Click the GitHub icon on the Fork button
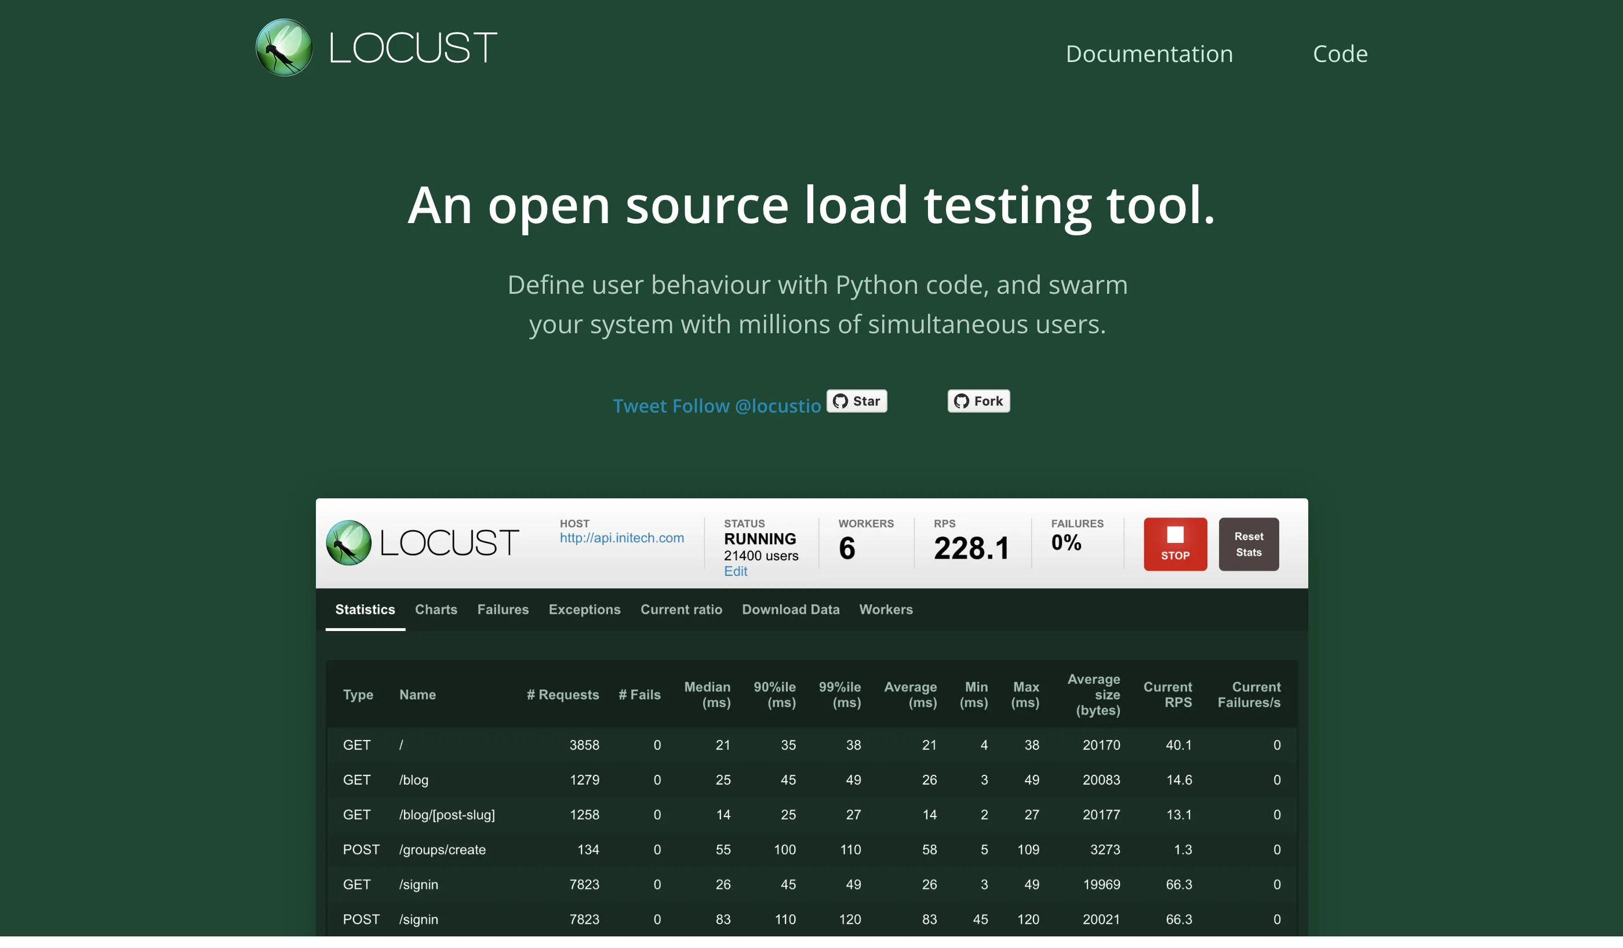The image size is (1623, 948). [962, 400]
